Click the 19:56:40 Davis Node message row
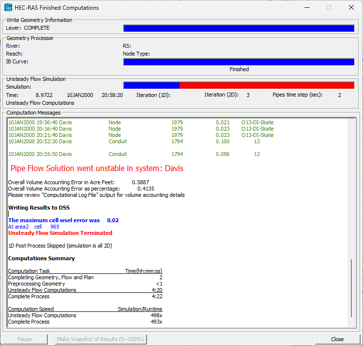Viewport: 363px width, 346px height. click(141, 122)
